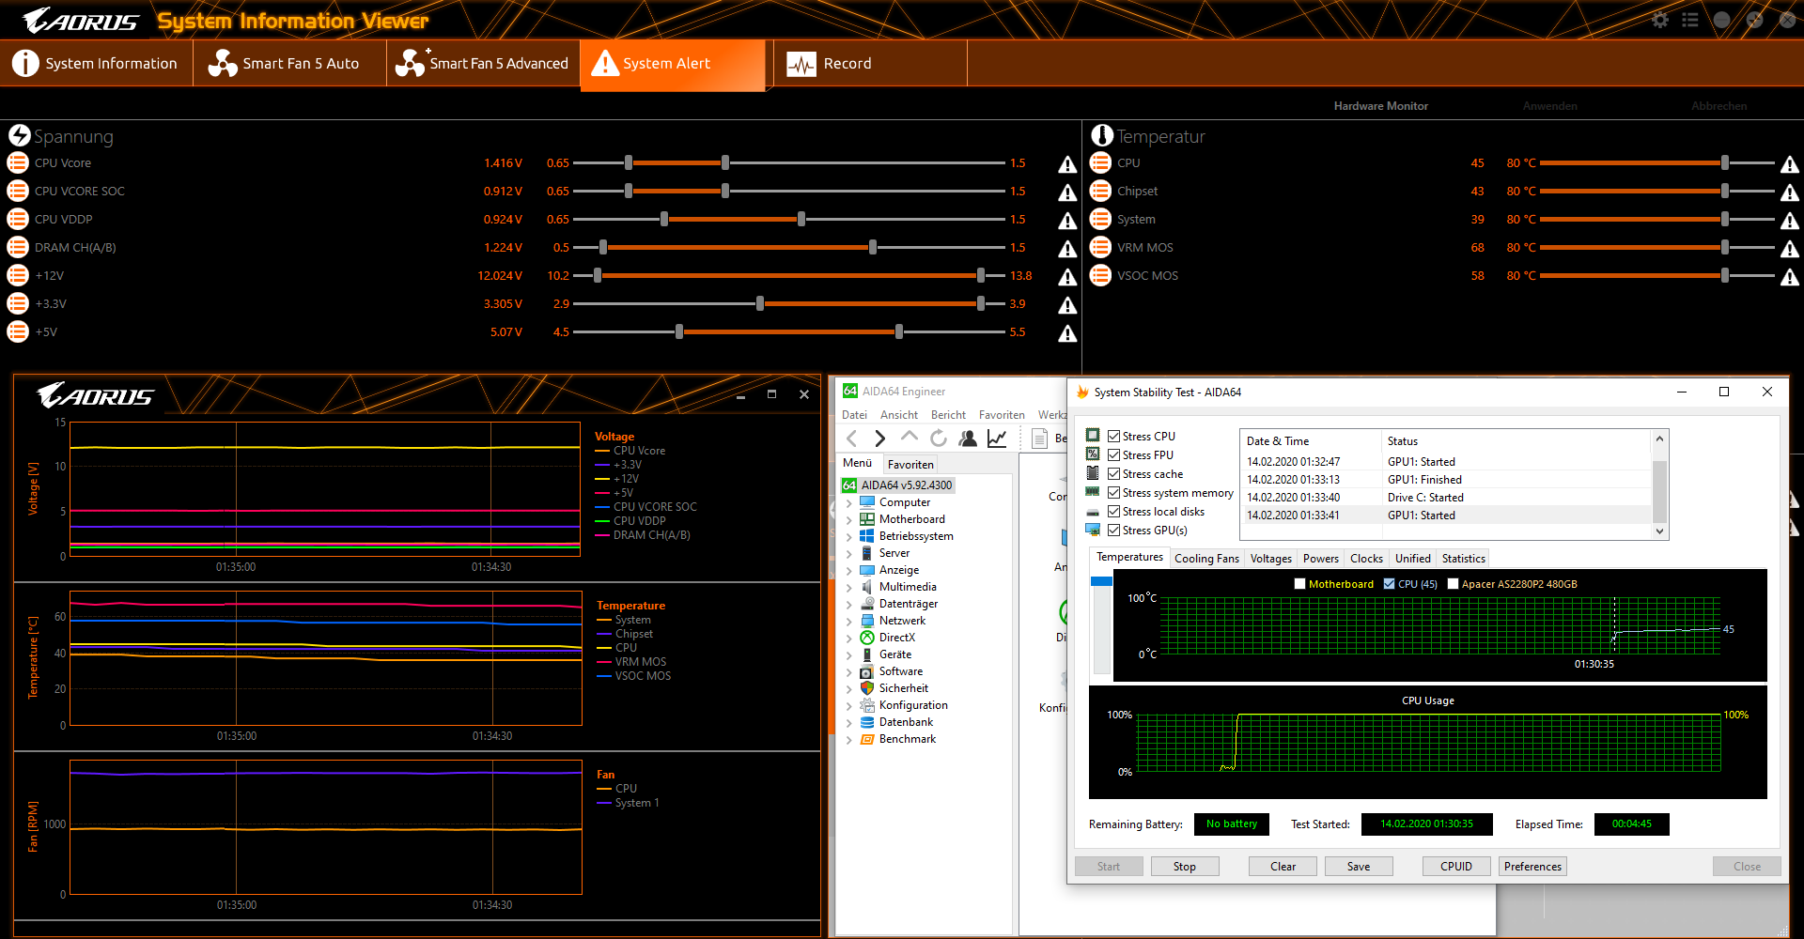This screenshot has height=939, width=1804.
Task: Expand the Multimedia tree node
Action: (x=849, y=587)
